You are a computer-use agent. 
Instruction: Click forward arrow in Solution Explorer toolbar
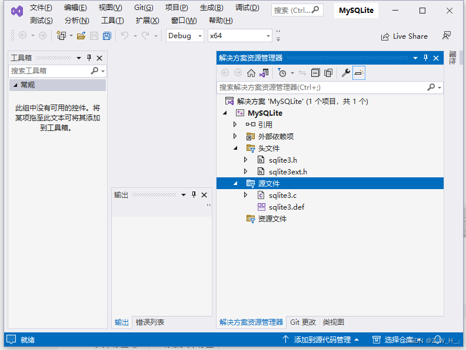[x=238, y=73]
